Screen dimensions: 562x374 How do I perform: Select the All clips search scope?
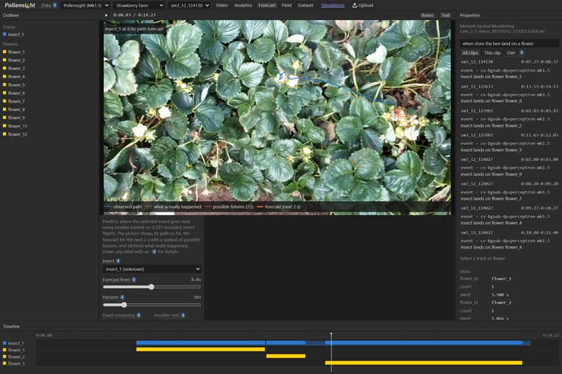point(470,53)
